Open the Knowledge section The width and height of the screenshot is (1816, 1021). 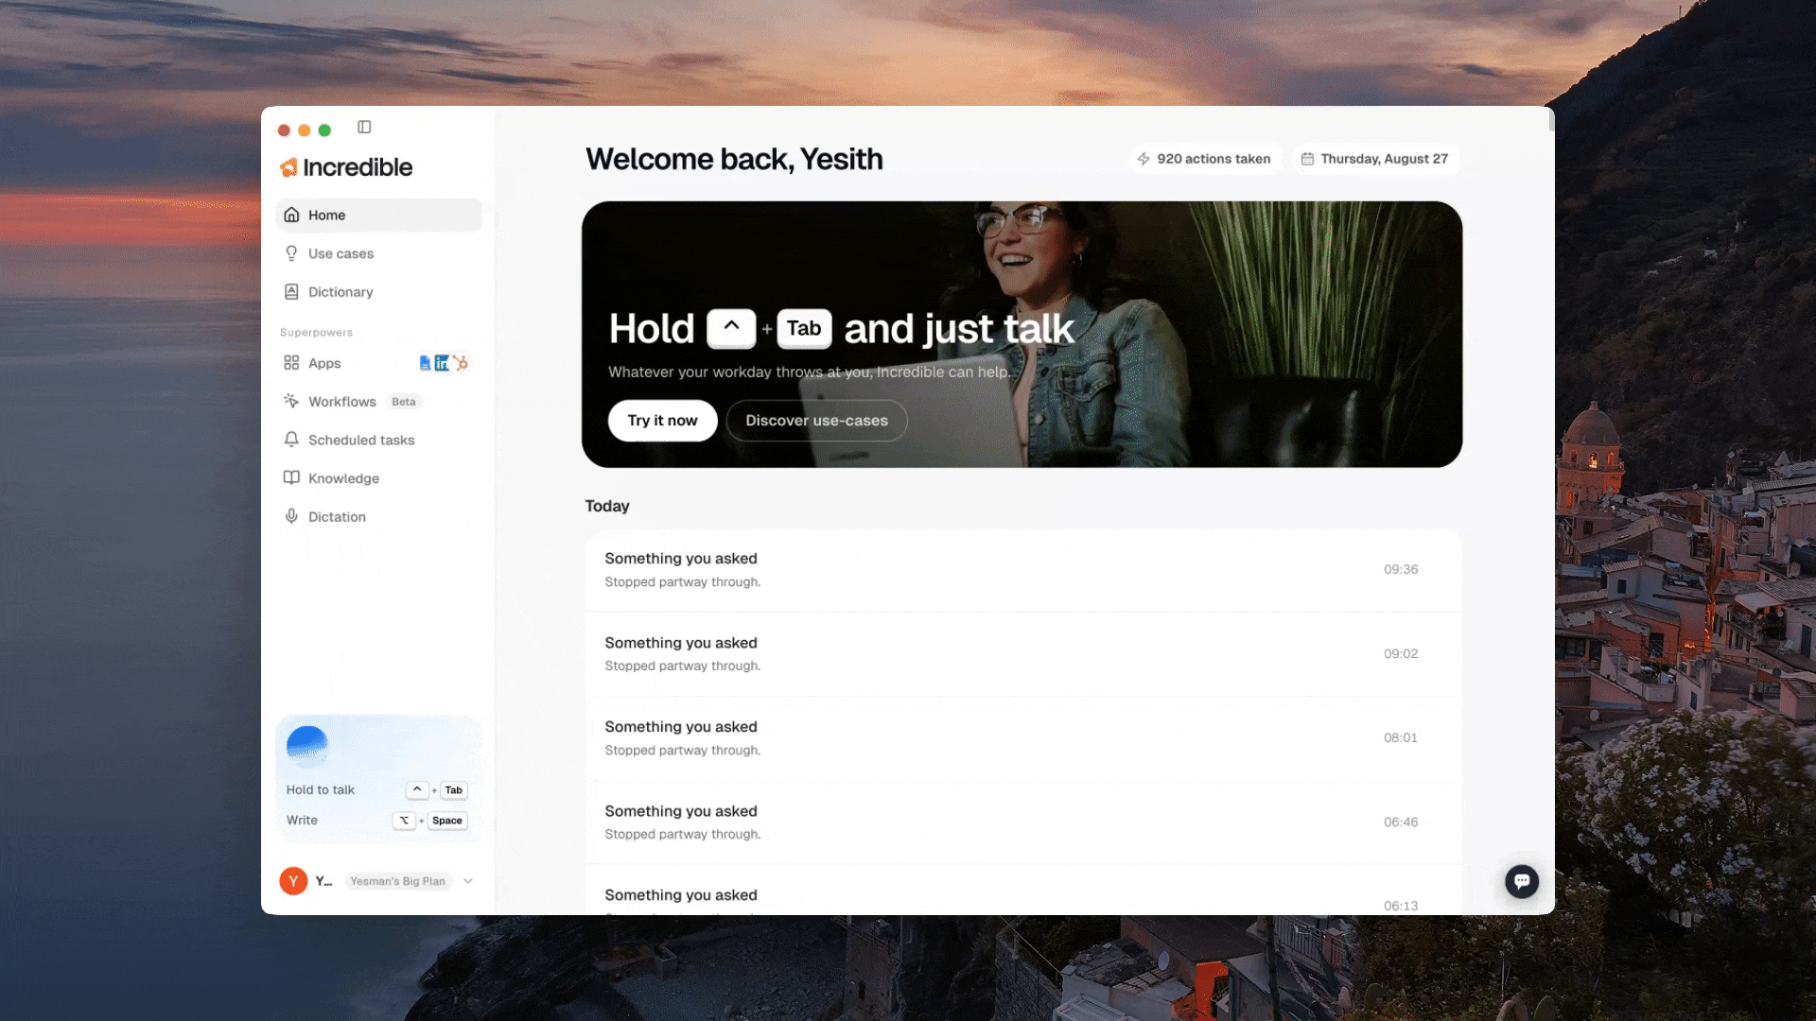point(378,477)
